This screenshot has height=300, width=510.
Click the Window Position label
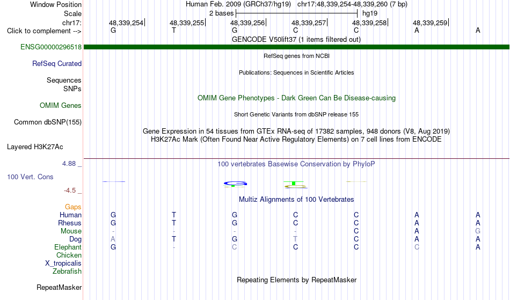coord(56,4)
